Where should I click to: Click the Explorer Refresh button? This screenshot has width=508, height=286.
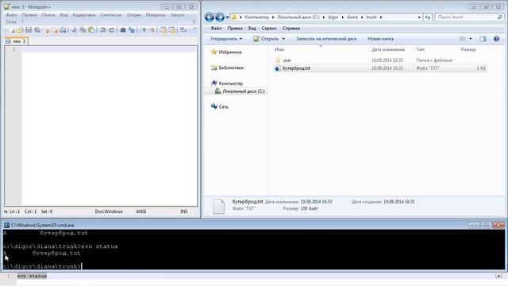pos(428,17)
